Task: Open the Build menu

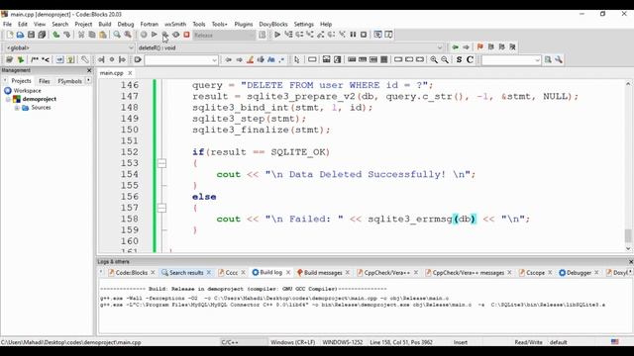Action: coord(105,24)
